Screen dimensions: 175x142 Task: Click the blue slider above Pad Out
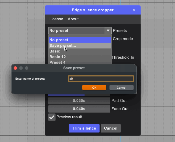[79, 95]
